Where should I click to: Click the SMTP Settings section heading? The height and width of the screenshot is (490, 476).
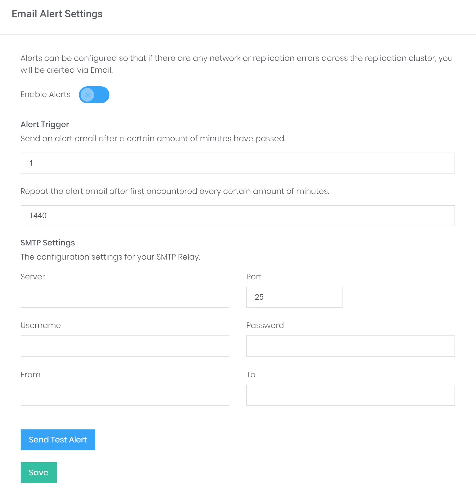(48, 243)
